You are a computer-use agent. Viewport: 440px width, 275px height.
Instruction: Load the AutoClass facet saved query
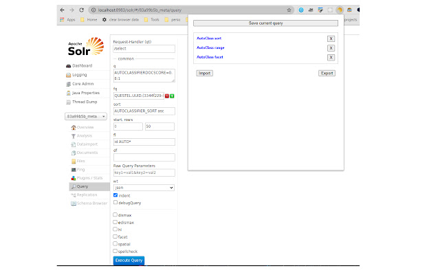(x=210, y=57)
